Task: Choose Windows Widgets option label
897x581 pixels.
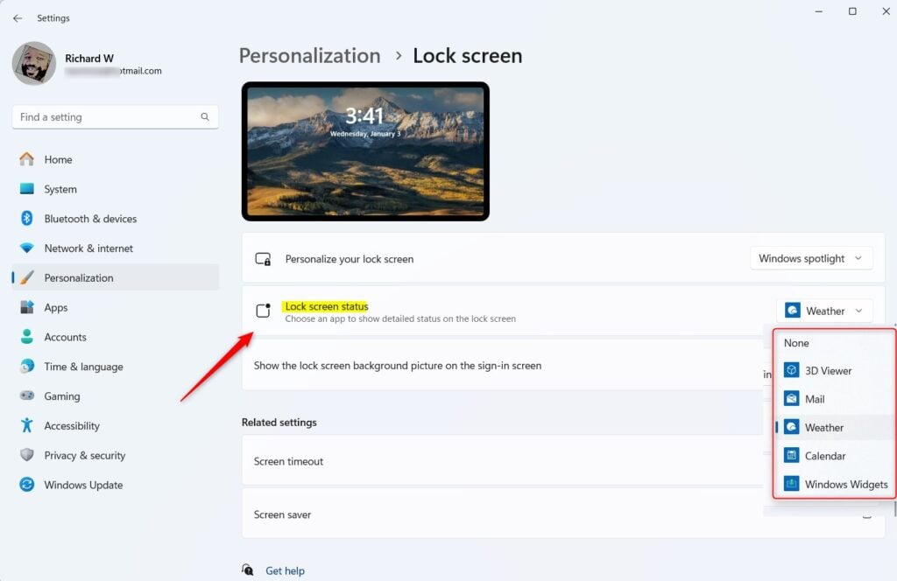Action: click(x=846, y=485)
